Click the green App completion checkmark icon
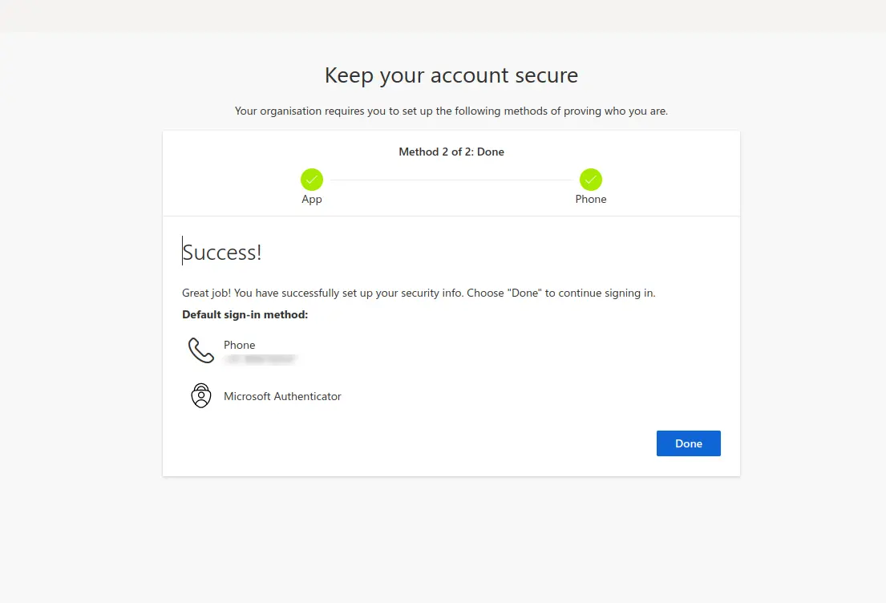 click(311, 179)
